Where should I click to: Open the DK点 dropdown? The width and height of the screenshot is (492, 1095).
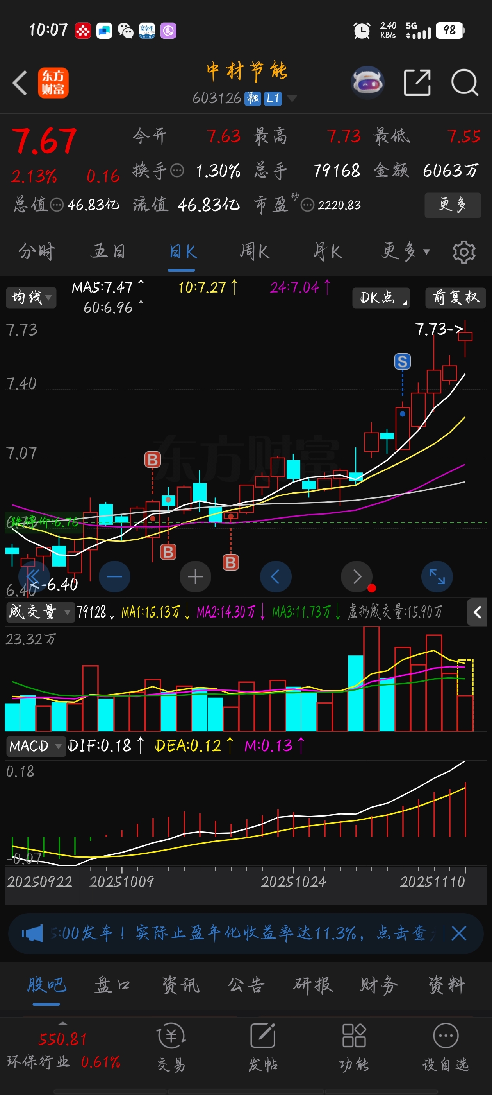(381, 297)
